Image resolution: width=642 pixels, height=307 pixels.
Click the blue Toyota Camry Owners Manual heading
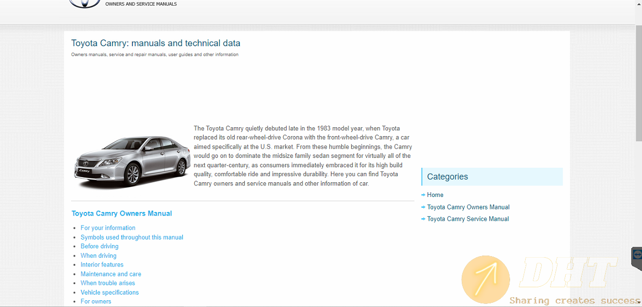(122, 213)
